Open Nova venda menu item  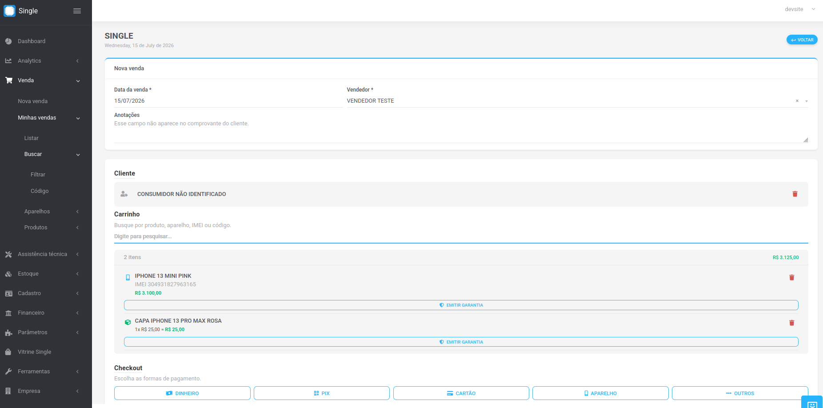(33, 101)
